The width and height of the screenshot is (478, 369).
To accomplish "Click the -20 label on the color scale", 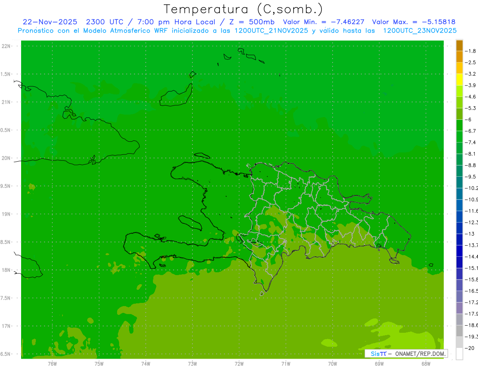I will tap(470, 348).
